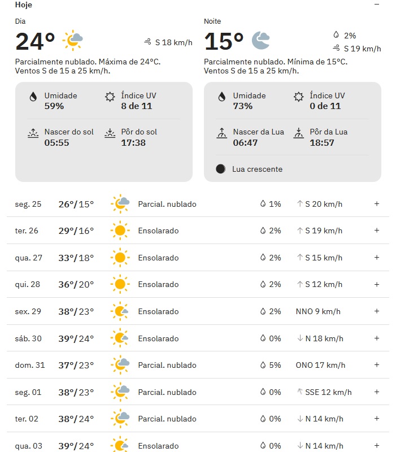The image size is (396, 452).
Task: Expand seg. 25 forecast details
Action: click(x=377, y=203)
